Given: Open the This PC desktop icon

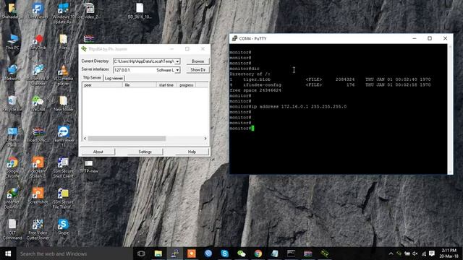Looking at the screenshot, I should point(12,42).
